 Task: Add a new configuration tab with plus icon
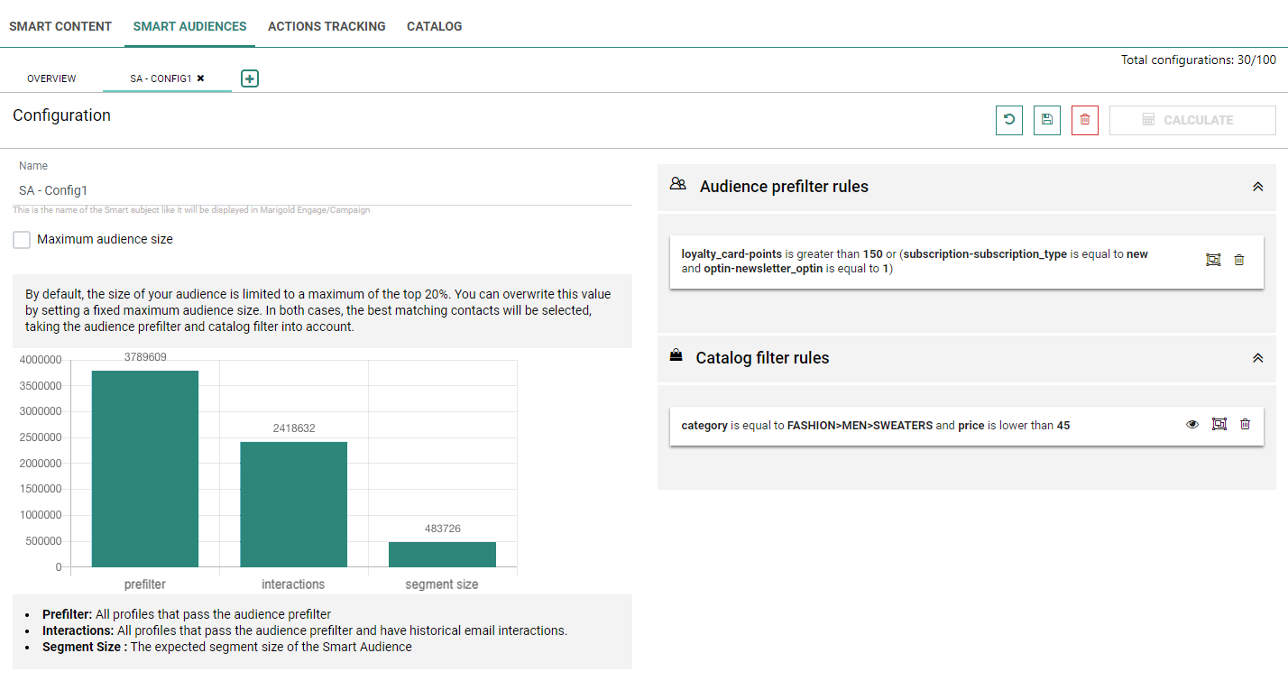[250, 78]
